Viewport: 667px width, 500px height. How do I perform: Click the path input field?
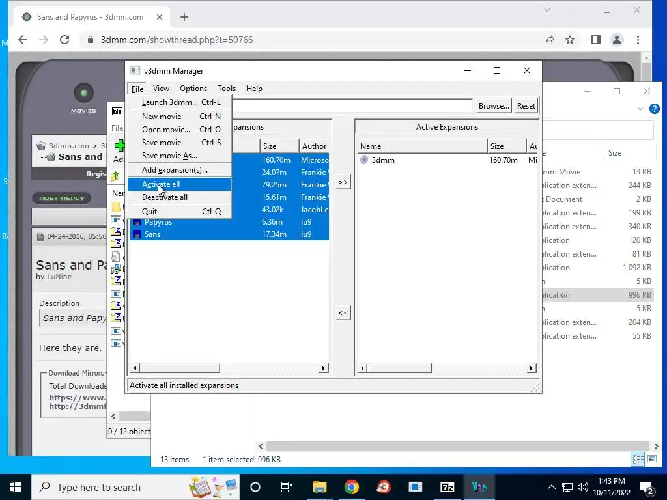click(x=352, y=106)
